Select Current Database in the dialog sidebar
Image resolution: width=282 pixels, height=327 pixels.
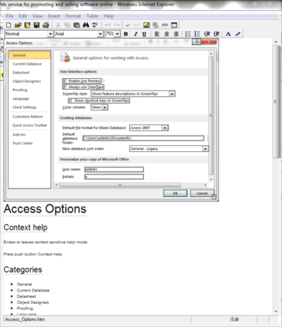[x=27, y=64]
